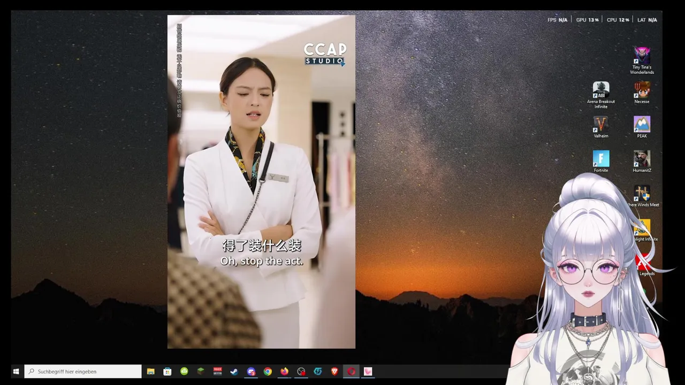
Task: Click the "Oh, stop the act." subtitle
Action: (x=262, y=261)
